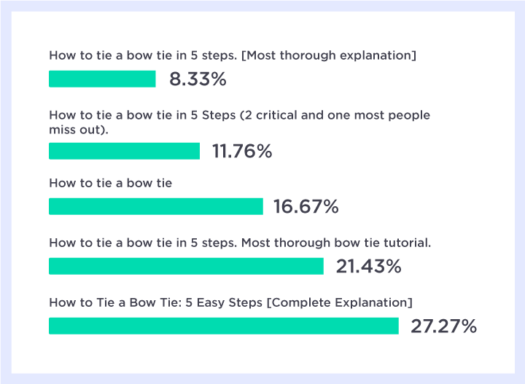Click the plain 'How to tie a bow tie' title

tap(111, 184)
